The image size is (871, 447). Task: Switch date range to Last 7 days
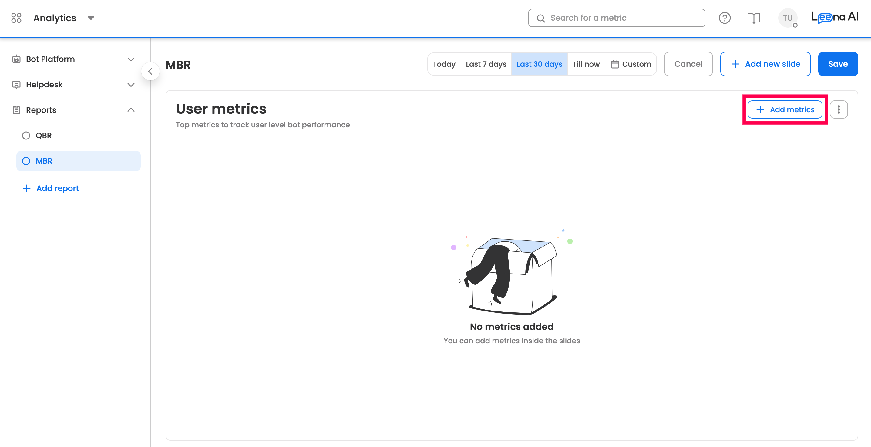point(486,64)
